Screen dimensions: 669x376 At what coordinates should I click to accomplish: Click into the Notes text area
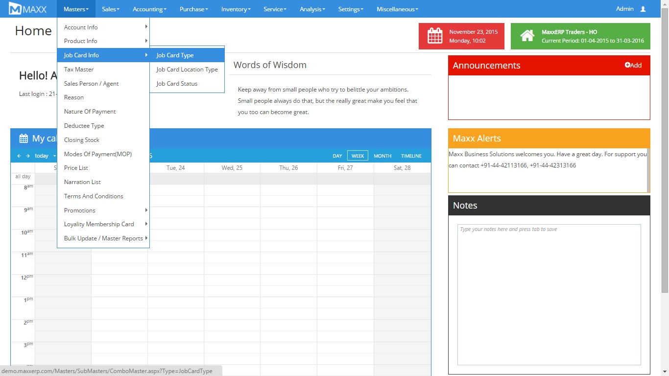[549, 294]
